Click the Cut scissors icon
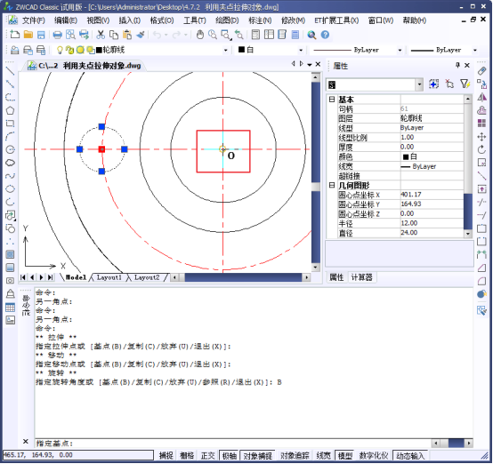The image size is (493, 464). (101, 35)
